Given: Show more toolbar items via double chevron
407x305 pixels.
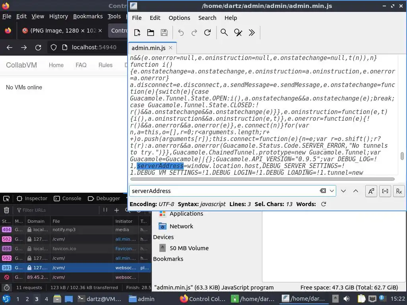Looking at the screenshot, I should click(252, 33).
